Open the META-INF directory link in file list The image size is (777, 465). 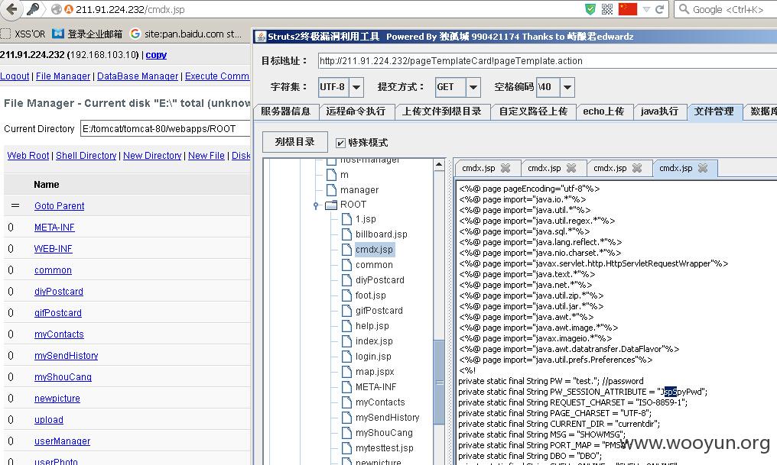point(54,227)
